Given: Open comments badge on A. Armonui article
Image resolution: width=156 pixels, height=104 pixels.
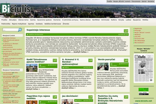Looking at the screenshot, I should coord(90,60).
